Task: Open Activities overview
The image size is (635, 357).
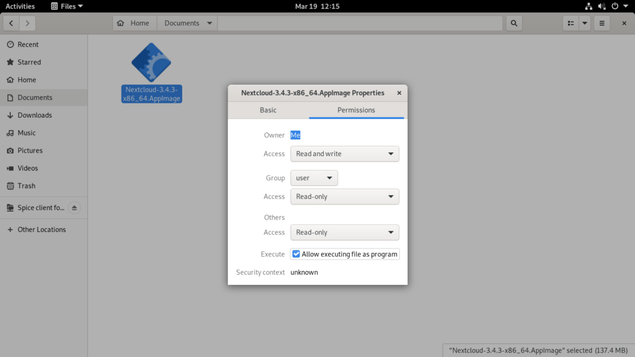Action: pyautogui.click(x=20, y=6)
